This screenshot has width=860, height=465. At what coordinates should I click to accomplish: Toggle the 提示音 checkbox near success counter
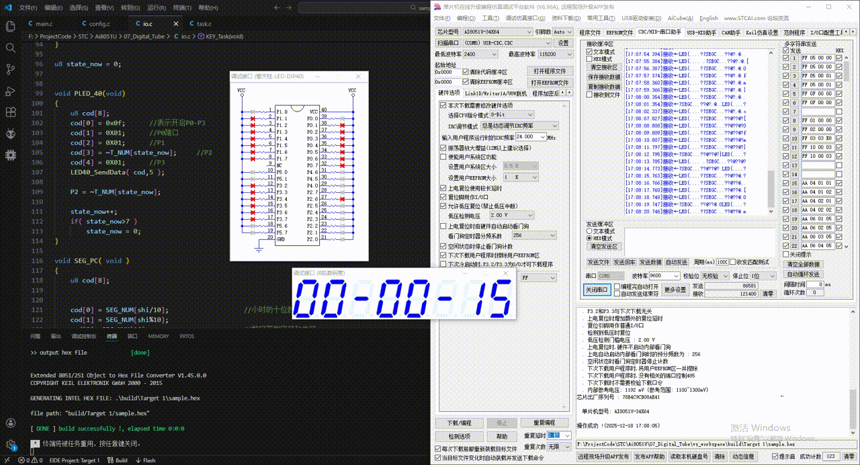773,456
